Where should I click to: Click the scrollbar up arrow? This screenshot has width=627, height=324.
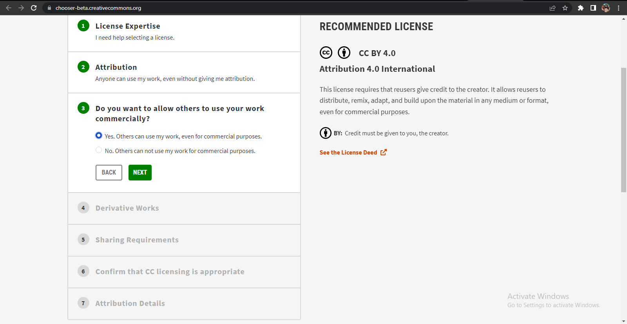tap(623, 19)
